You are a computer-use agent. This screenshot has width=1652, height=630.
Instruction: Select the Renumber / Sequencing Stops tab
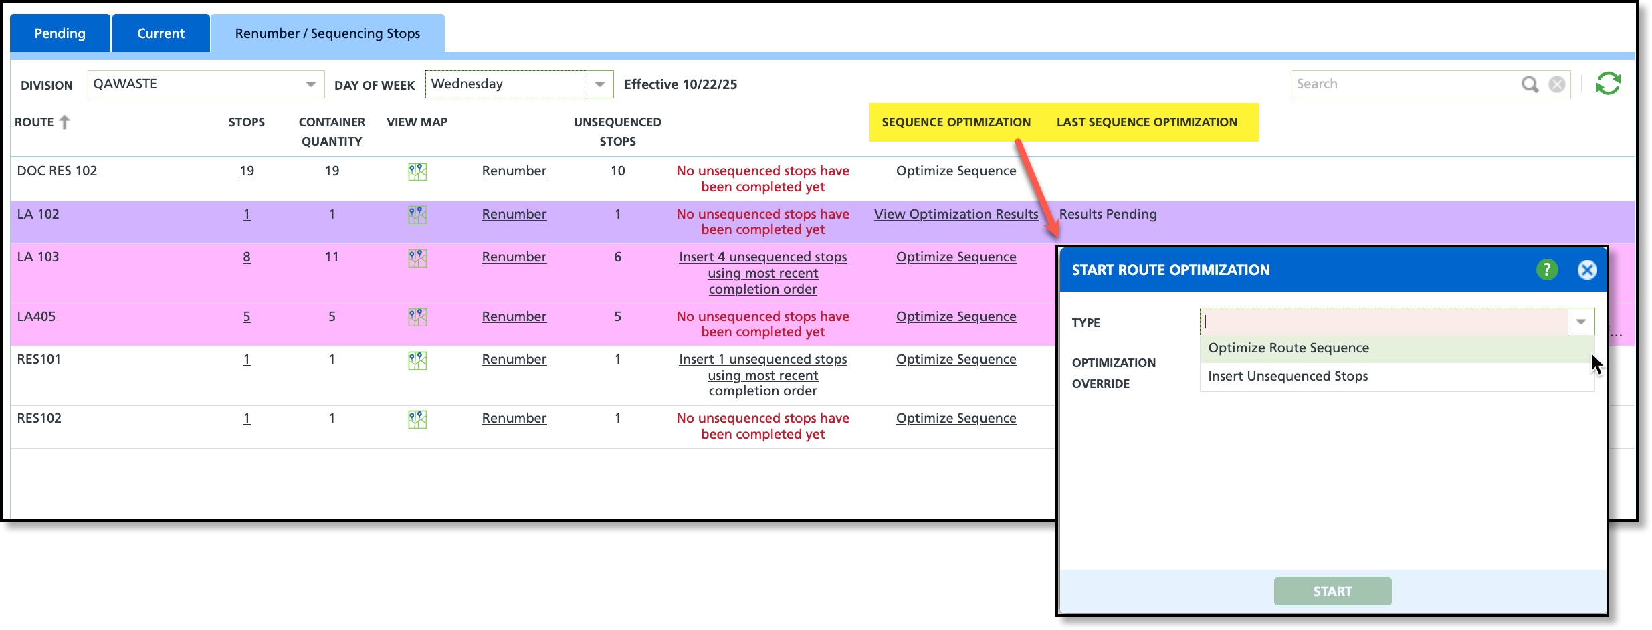(328, 33)
